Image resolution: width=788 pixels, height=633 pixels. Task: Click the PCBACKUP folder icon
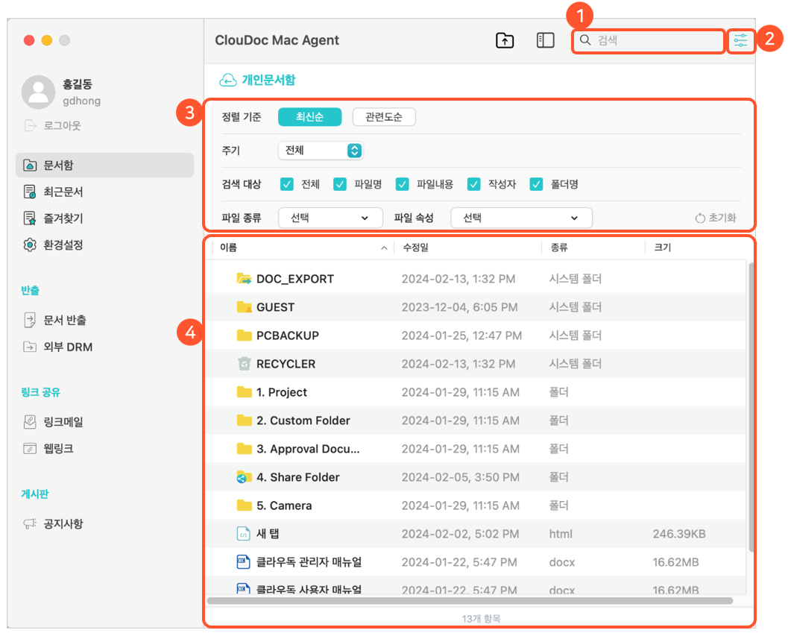pyautogui.click(x=244, y=335)
